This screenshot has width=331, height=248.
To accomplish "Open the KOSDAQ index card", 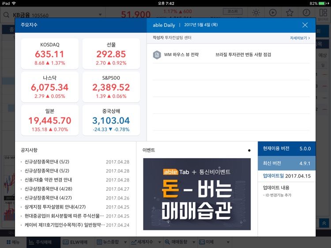I will pyautogui.click(x=50, y=54).
